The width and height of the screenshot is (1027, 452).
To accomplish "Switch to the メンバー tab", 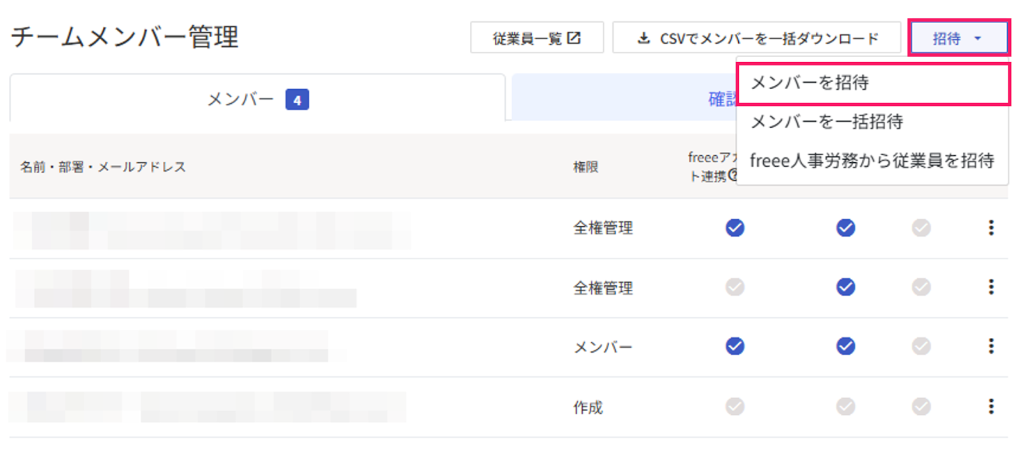I will 257,99.
